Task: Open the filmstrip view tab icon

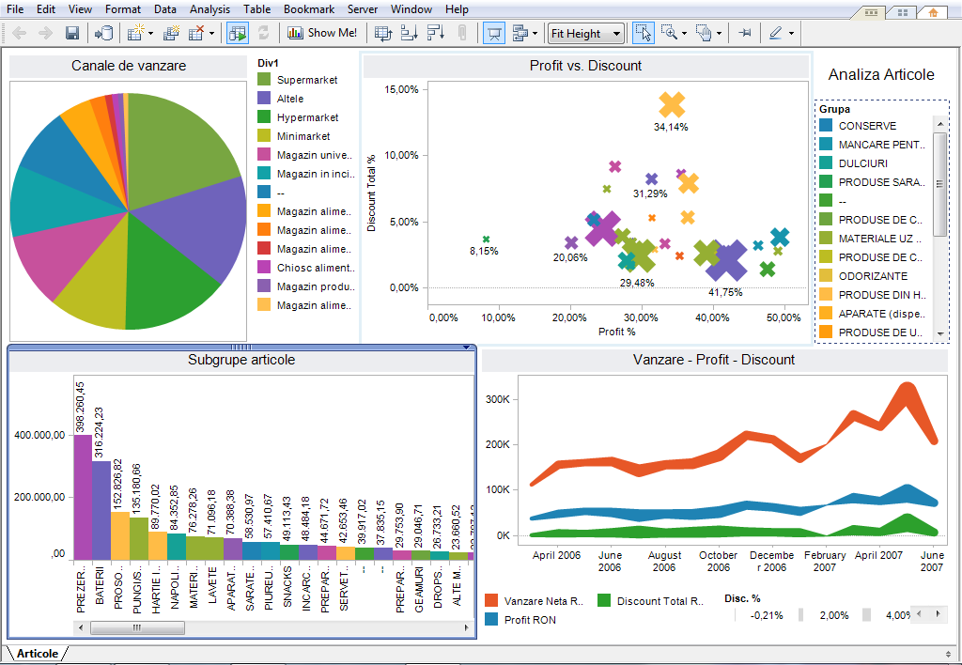Action: (871, 11)
